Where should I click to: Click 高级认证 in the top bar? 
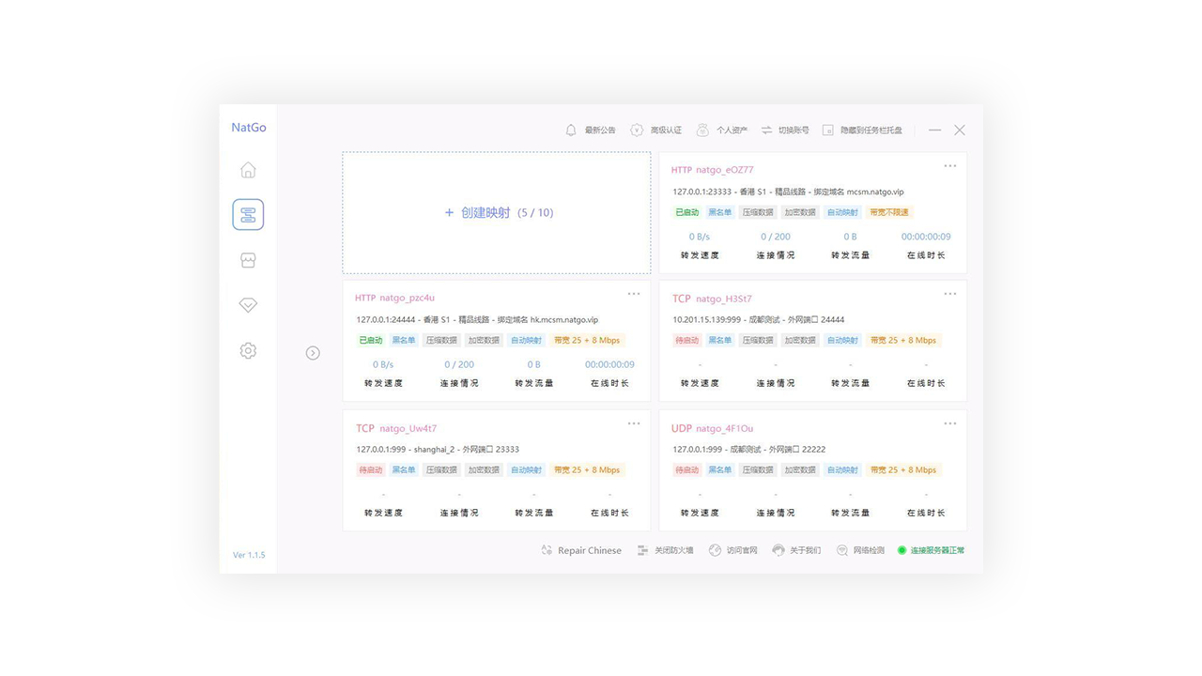tap(655, 131)
